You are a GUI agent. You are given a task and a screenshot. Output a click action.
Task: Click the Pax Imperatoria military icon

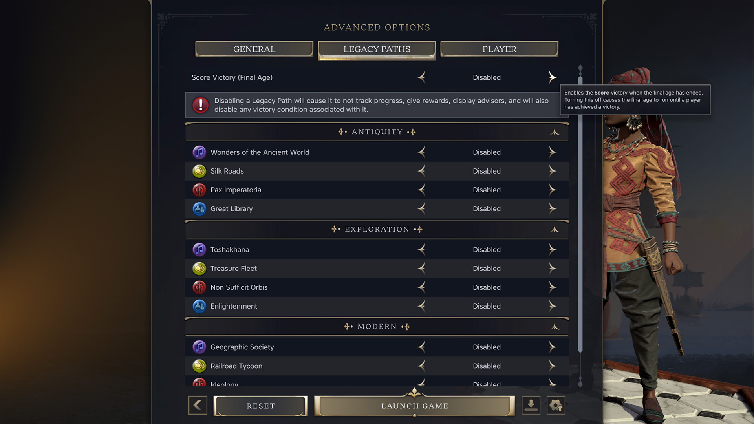(x=199, y=190)
